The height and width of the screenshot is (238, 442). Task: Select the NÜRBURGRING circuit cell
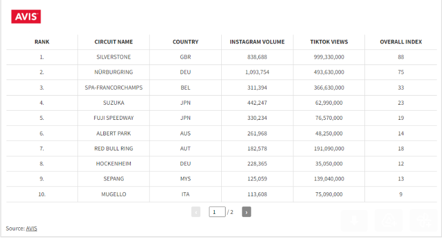pyautogui.click(x=114, y=72)
